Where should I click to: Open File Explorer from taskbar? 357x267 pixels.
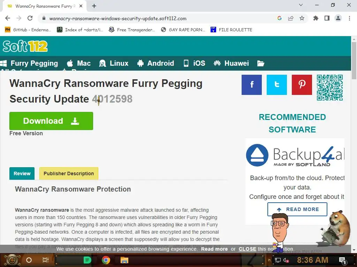point(124,260)
